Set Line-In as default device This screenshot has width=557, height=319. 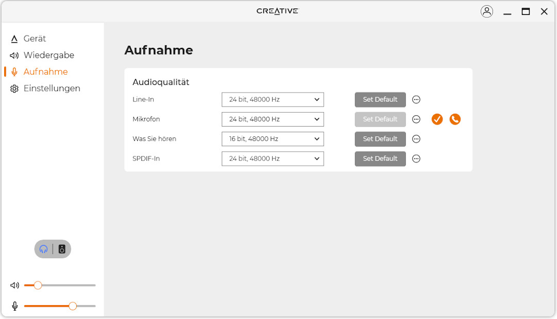click(380, 100)
